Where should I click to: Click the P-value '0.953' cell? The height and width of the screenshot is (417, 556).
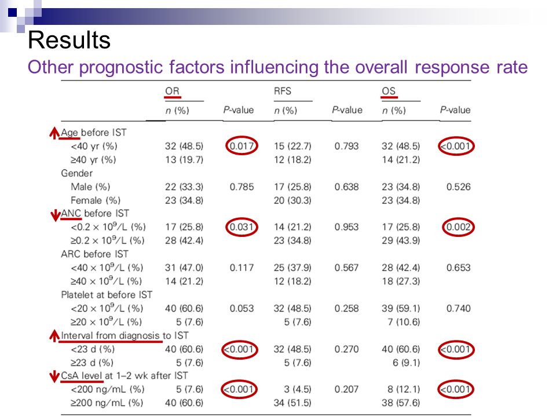tap(346, 226)
